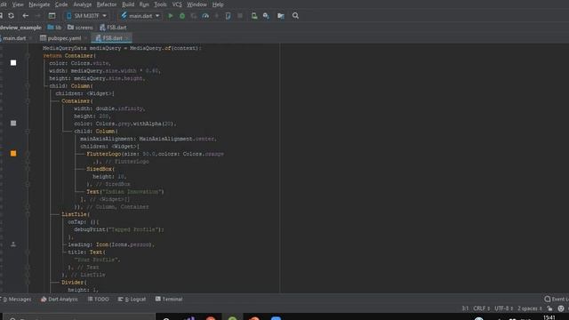The image size is (569, 320).
Task: Click the orange color swatch in the gutter
Action: tap(13, 154)
